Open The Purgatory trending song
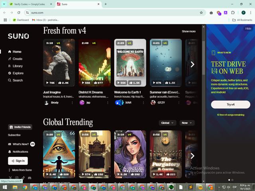 [166, 154]
